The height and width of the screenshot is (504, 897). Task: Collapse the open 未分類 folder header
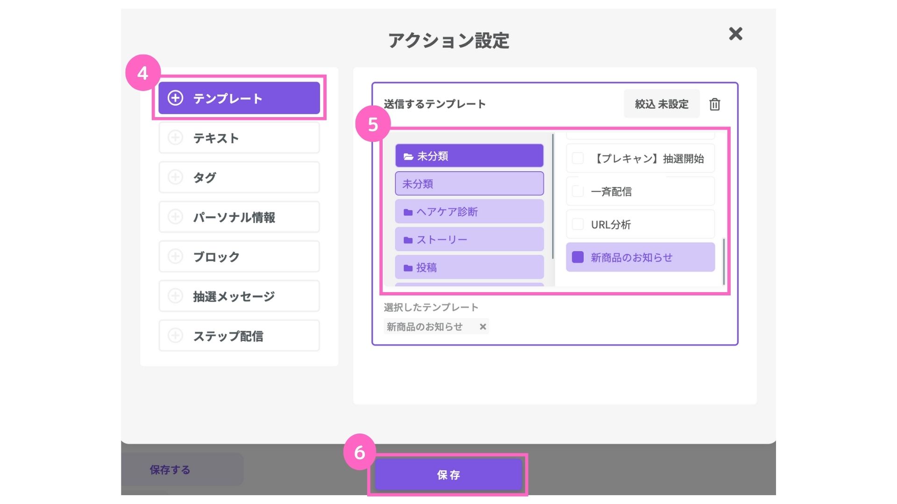click(469, 156)
